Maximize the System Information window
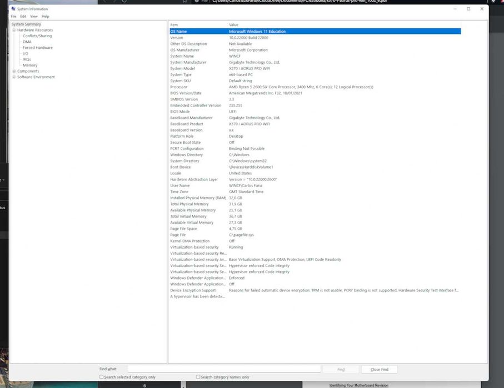The width and height of the screenshot is (504, 388). [468, 9]
